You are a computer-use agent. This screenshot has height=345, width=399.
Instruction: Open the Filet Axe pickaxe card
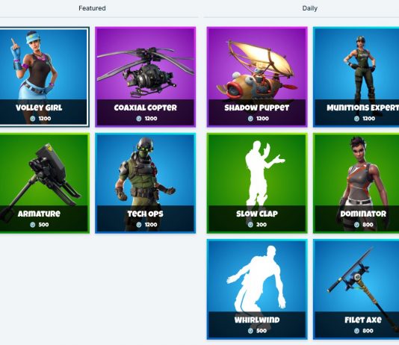coord(356,289)
